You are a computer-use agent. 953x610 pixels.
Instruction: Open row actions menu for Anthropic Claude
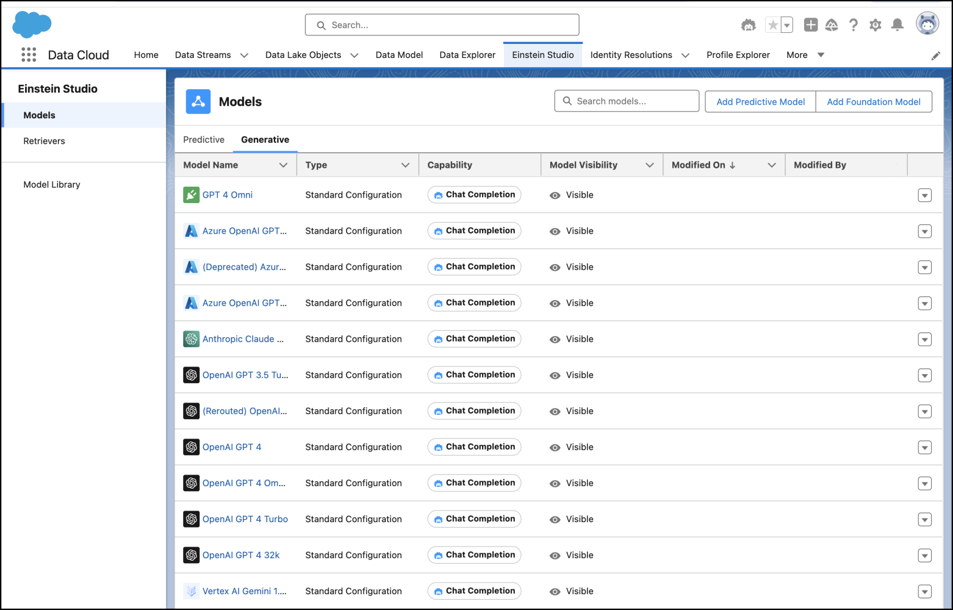point(925,339)
